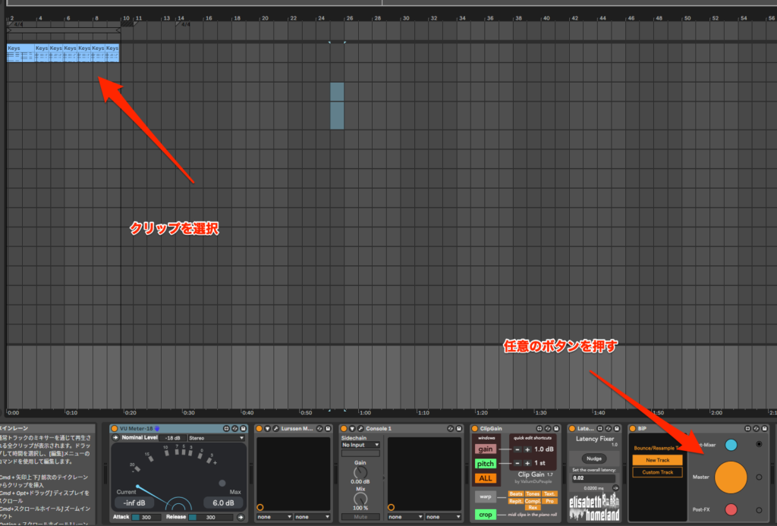
Task: Collapse the Console 1 device triangle menu
Action: click(352, 428)
